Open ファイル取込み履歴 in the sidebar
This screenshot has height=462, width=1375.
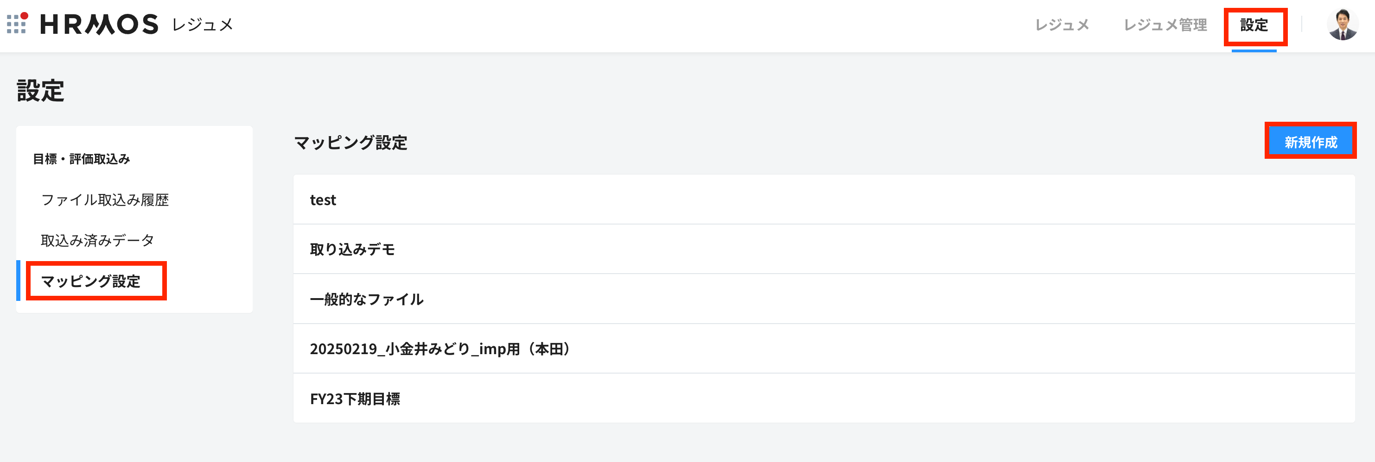(105, 200)
